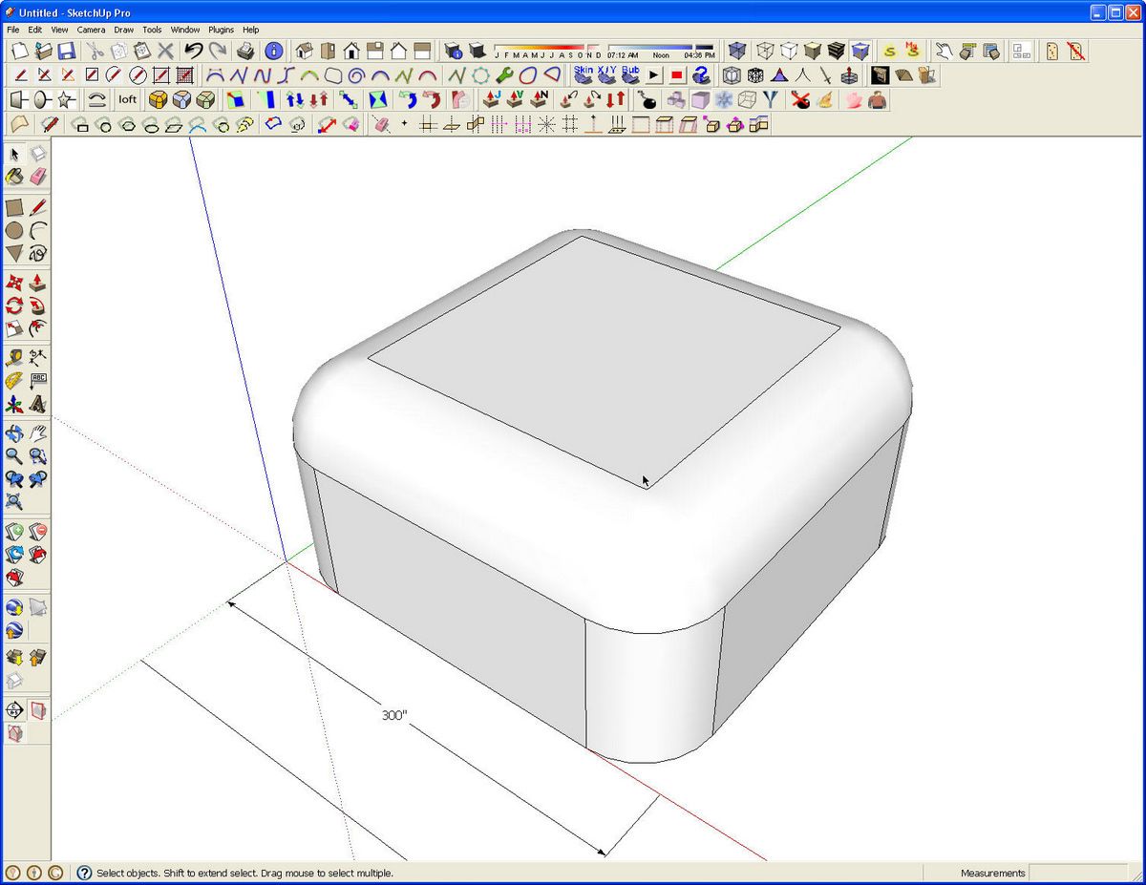Screen dimensions: 1146x885
Task: Open Model Info blue icon
Action: [274, 51]
